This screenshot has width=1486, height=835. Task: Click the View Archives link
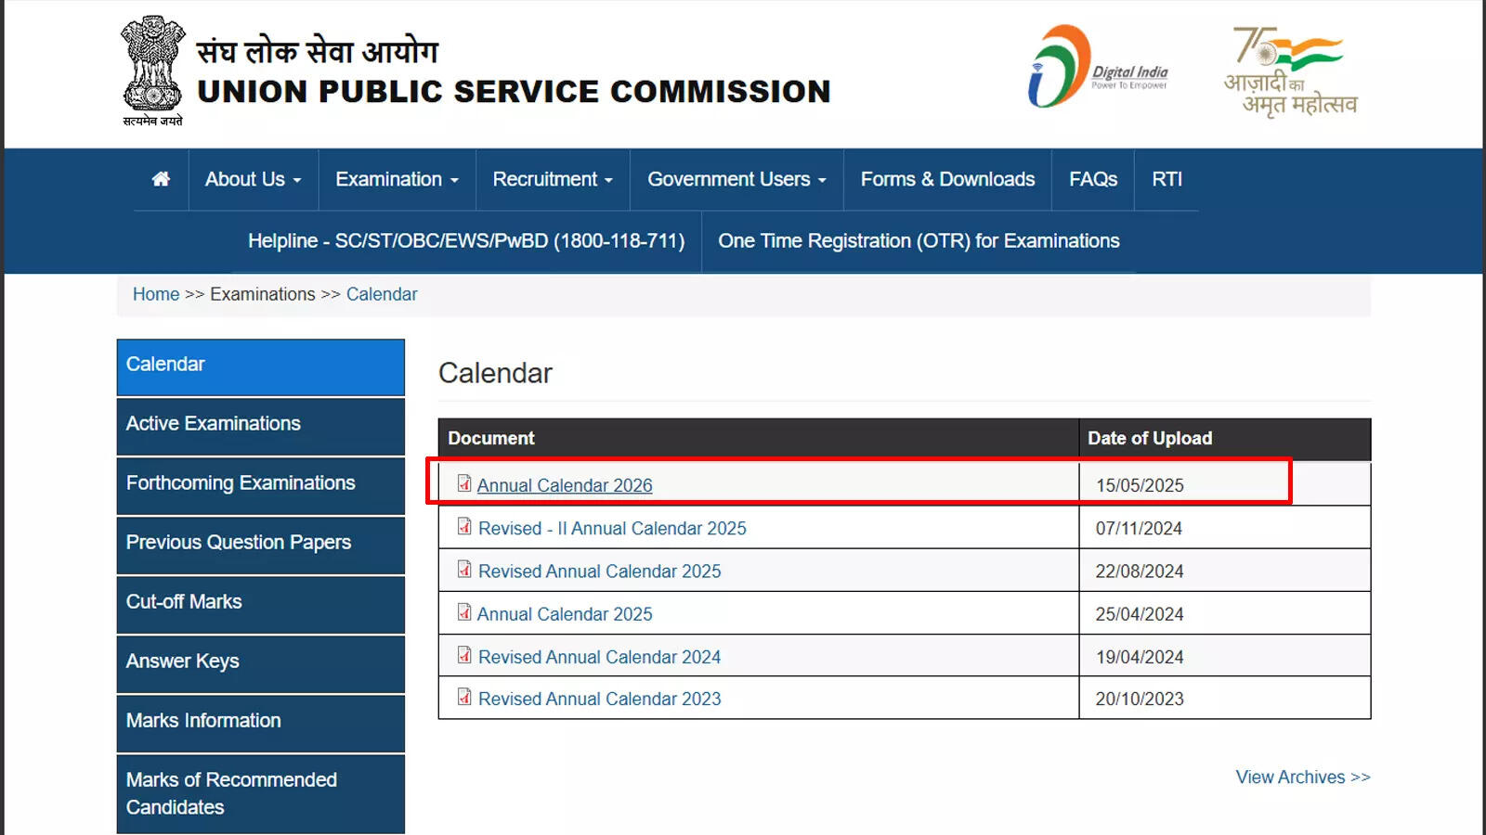[1302, 777]
